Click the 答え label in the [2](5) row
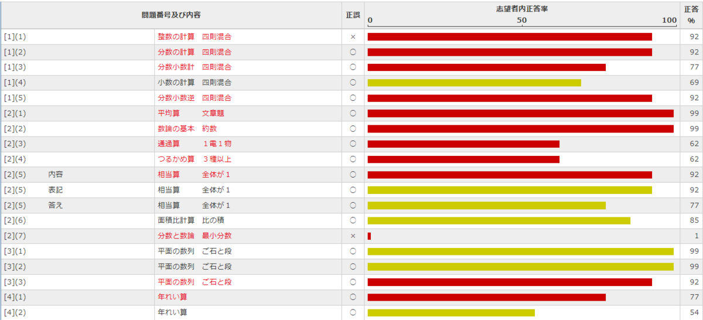The height and width of the screenshot is (320, 703). 56,205
